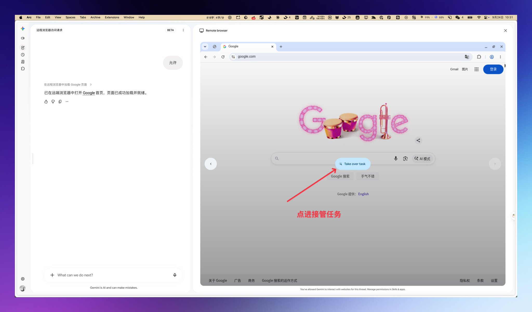Click the Google 搜索 button
This screenshot has height=312, width=532.
tap(340, 176)
